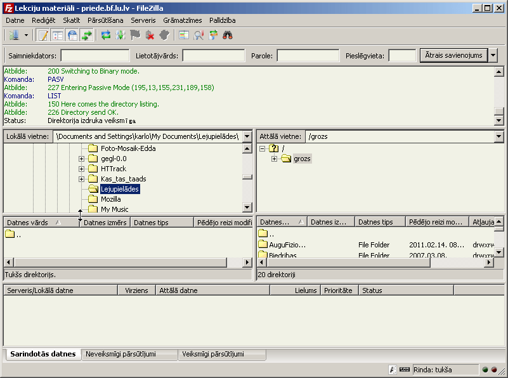This screenshot has height=378, width=508.
Task: Click the refresh file lists icon
Action: [x=106, y=35]
